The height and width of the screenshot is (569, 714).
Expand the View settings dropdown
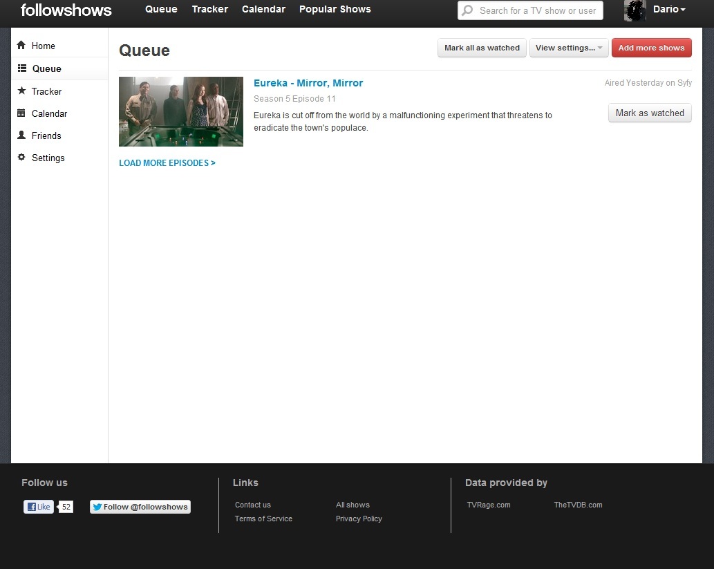[569, 48]
